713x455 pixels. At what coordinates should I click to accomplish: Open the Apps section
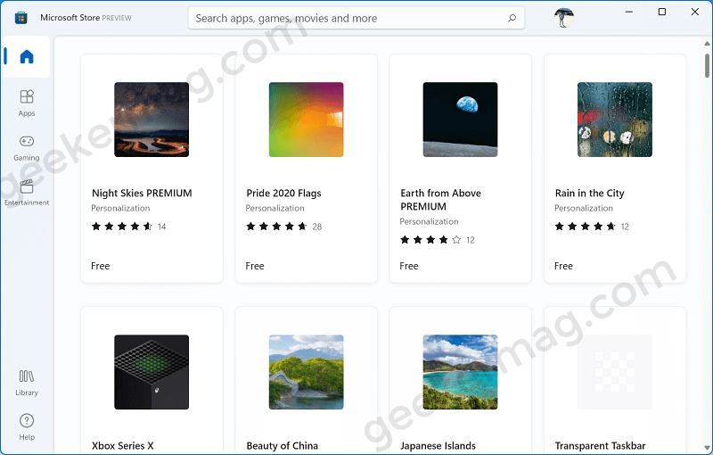[x=27, y=103]
